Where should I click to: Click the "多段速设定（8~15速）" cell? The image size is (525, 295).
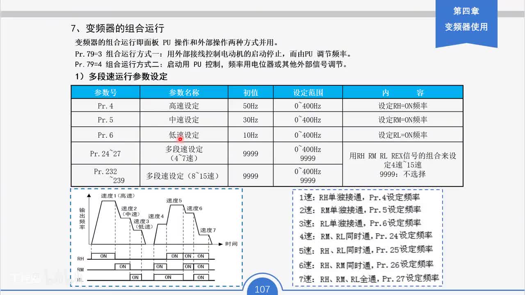[184, 176]
